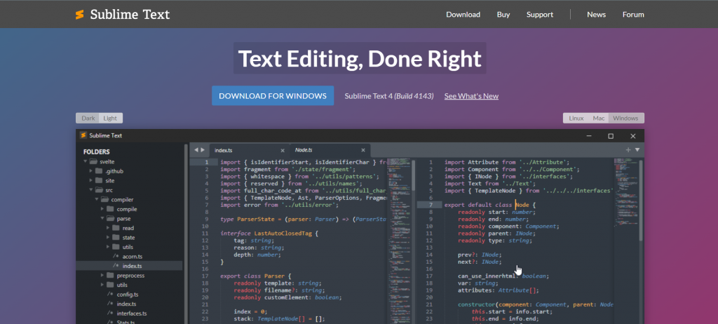This screenshot has height=324, width=718.
Task: Collapse the src folder
Action: pos(90,190)
